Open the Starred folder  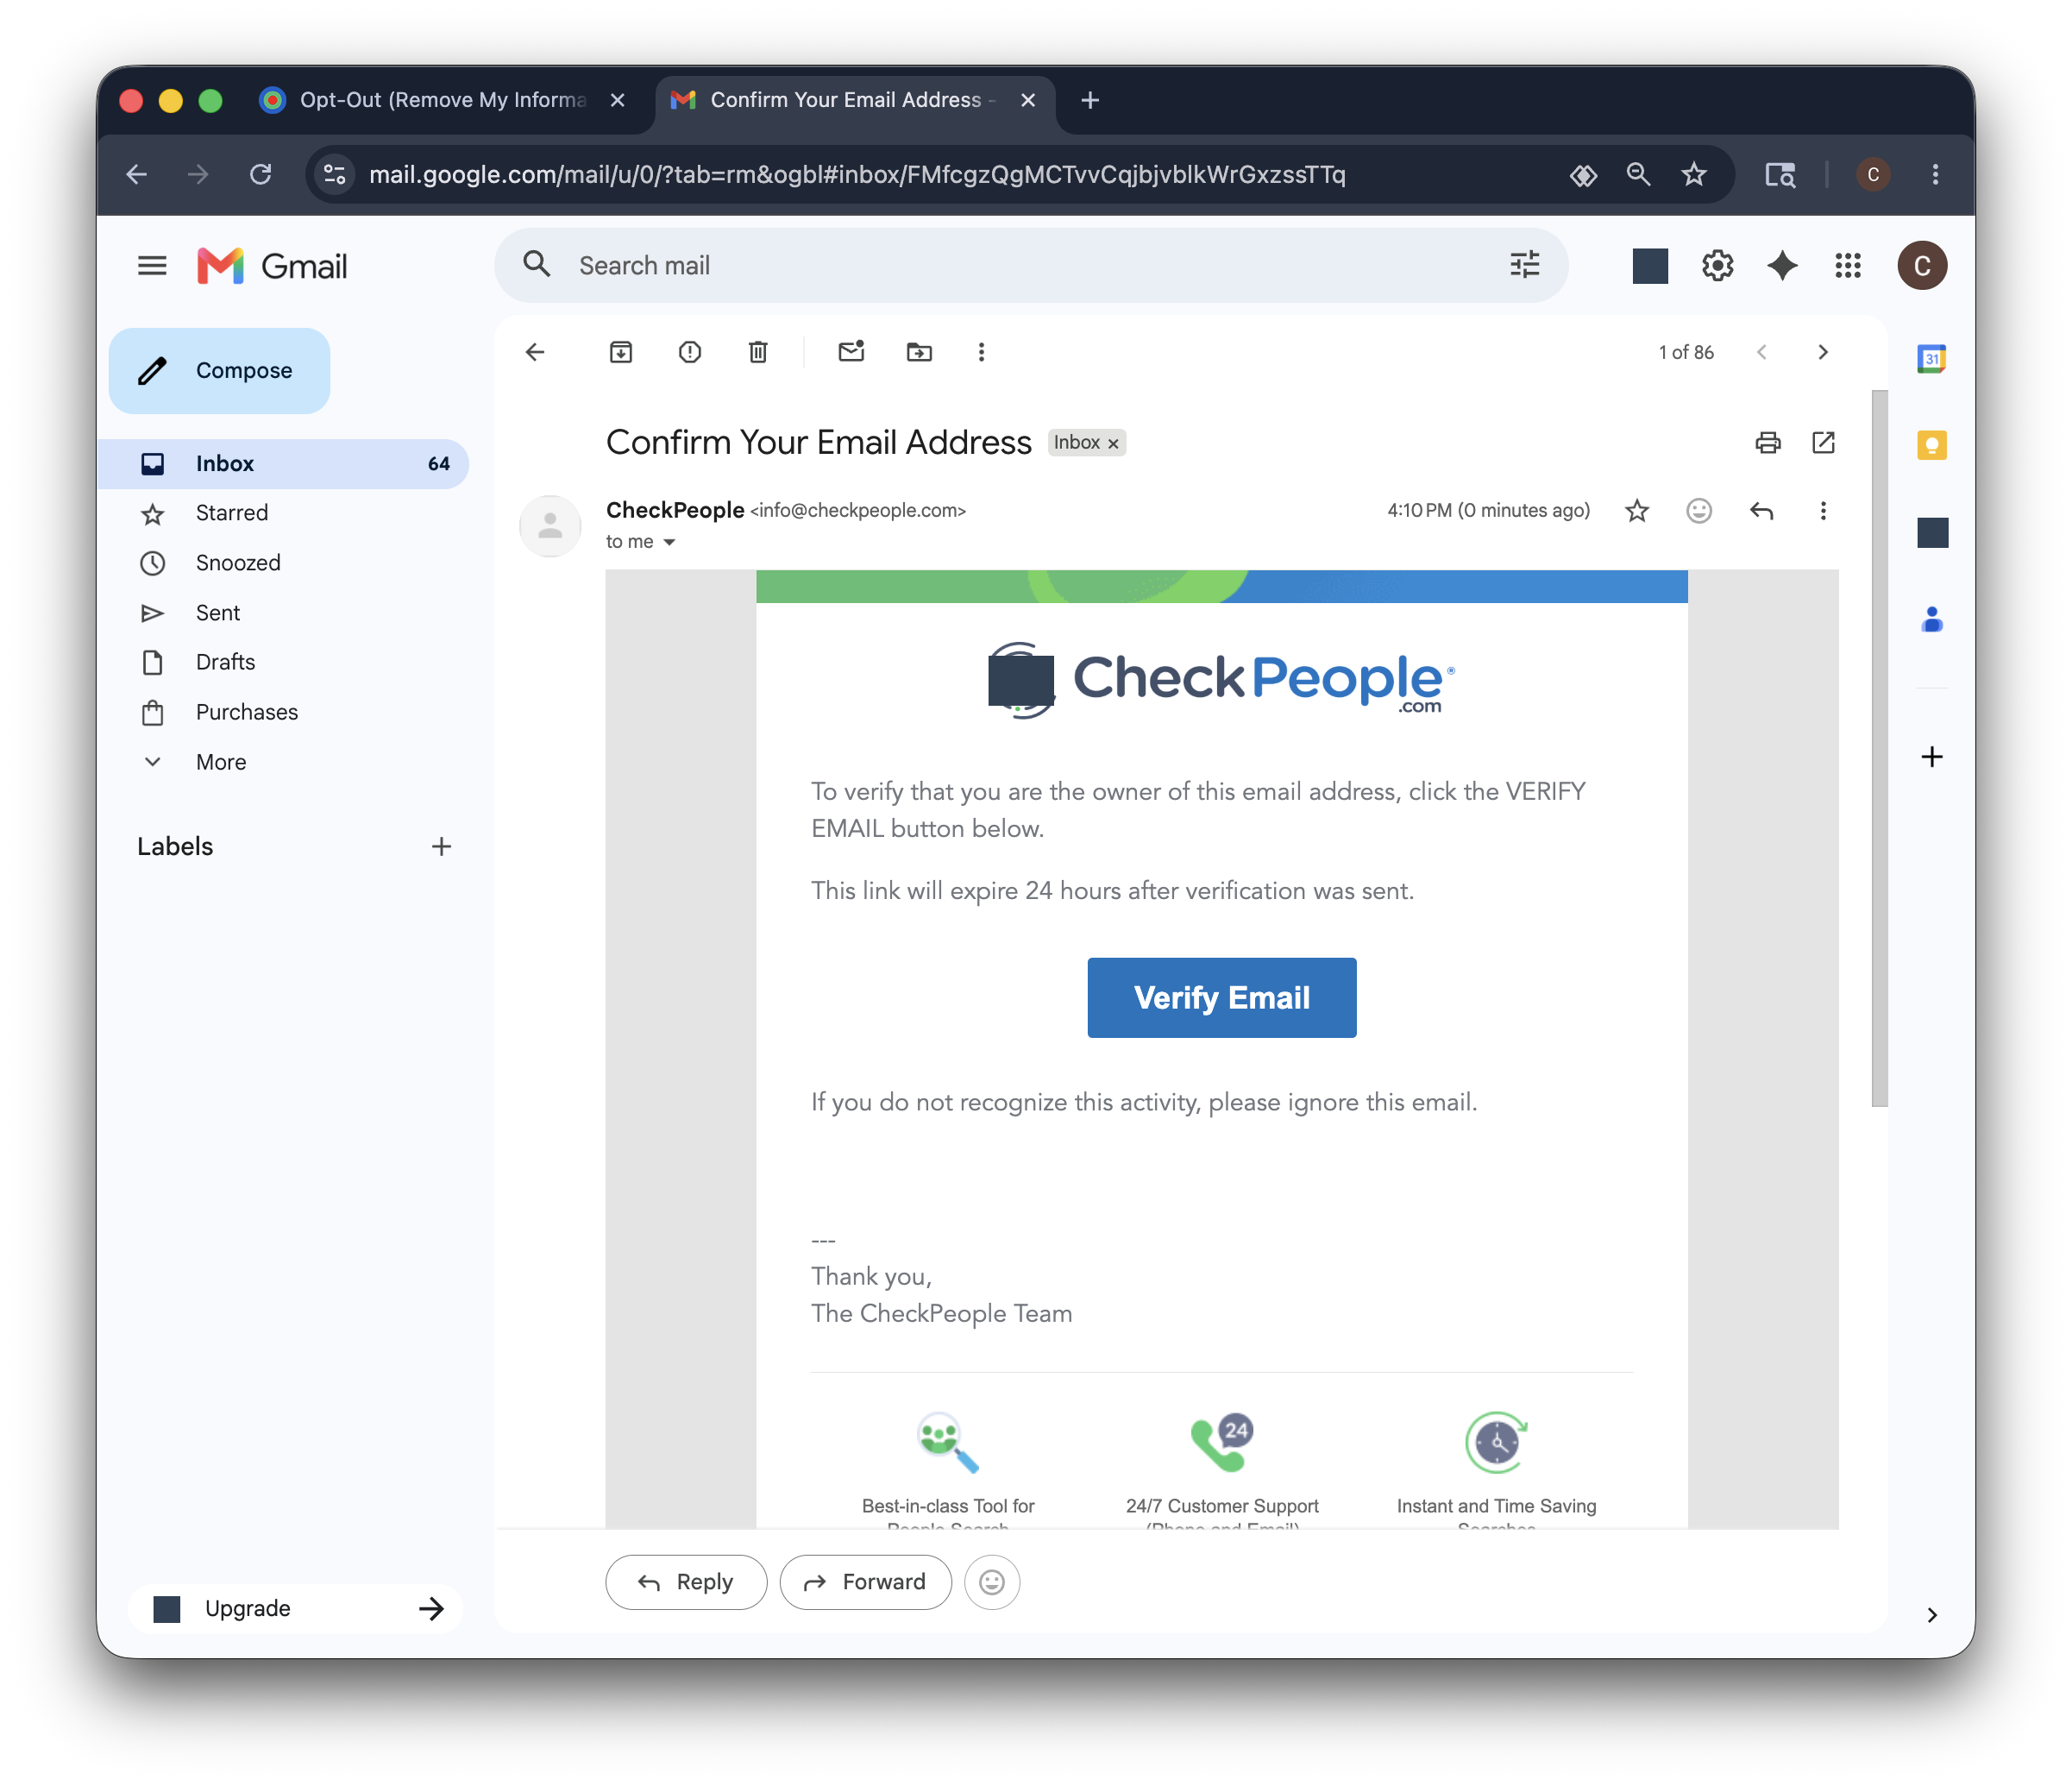pyautogui.click(x=283, y=513)
